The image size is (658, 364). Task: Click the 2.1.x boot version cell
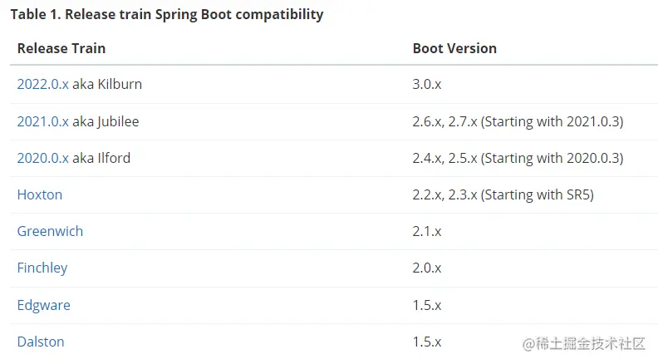[427, 231]
